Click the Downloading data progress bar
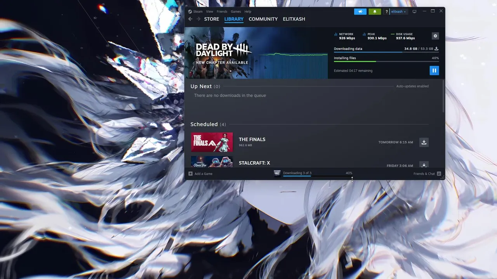Viewport: 497px width, 279px height. click(x=386, y=52)
